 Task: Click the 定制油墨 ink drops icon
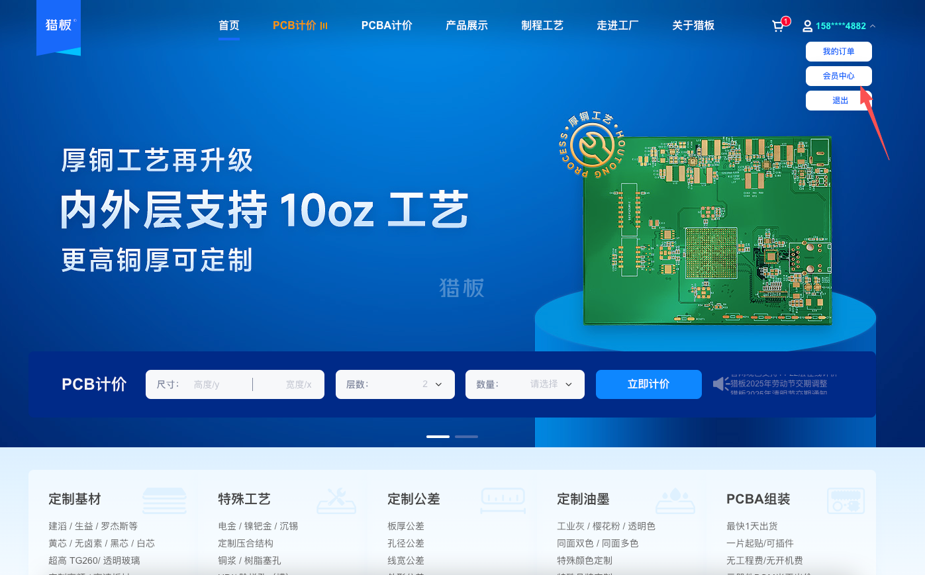[675, 501]
